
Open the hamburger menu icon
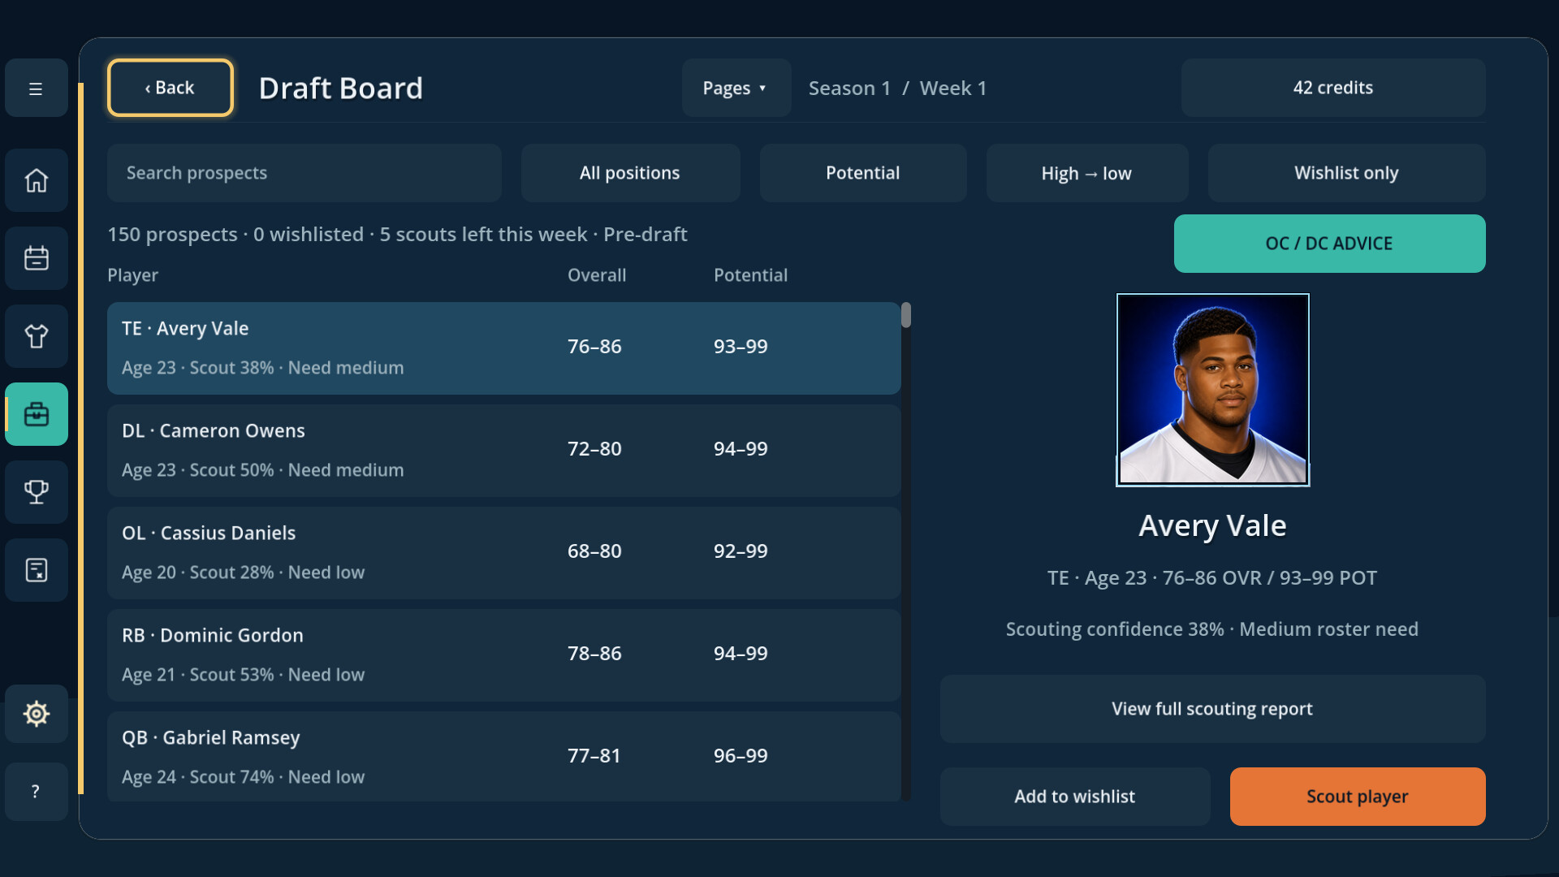click(x=36, y=89)
